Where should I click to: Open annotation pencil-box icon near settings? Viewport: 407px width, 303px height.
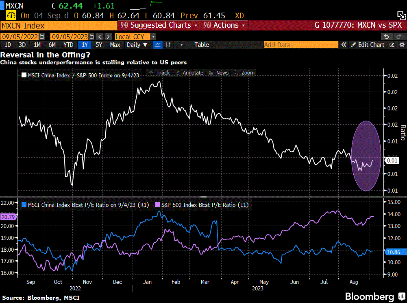pyautogui.click(x=392, y=45)
